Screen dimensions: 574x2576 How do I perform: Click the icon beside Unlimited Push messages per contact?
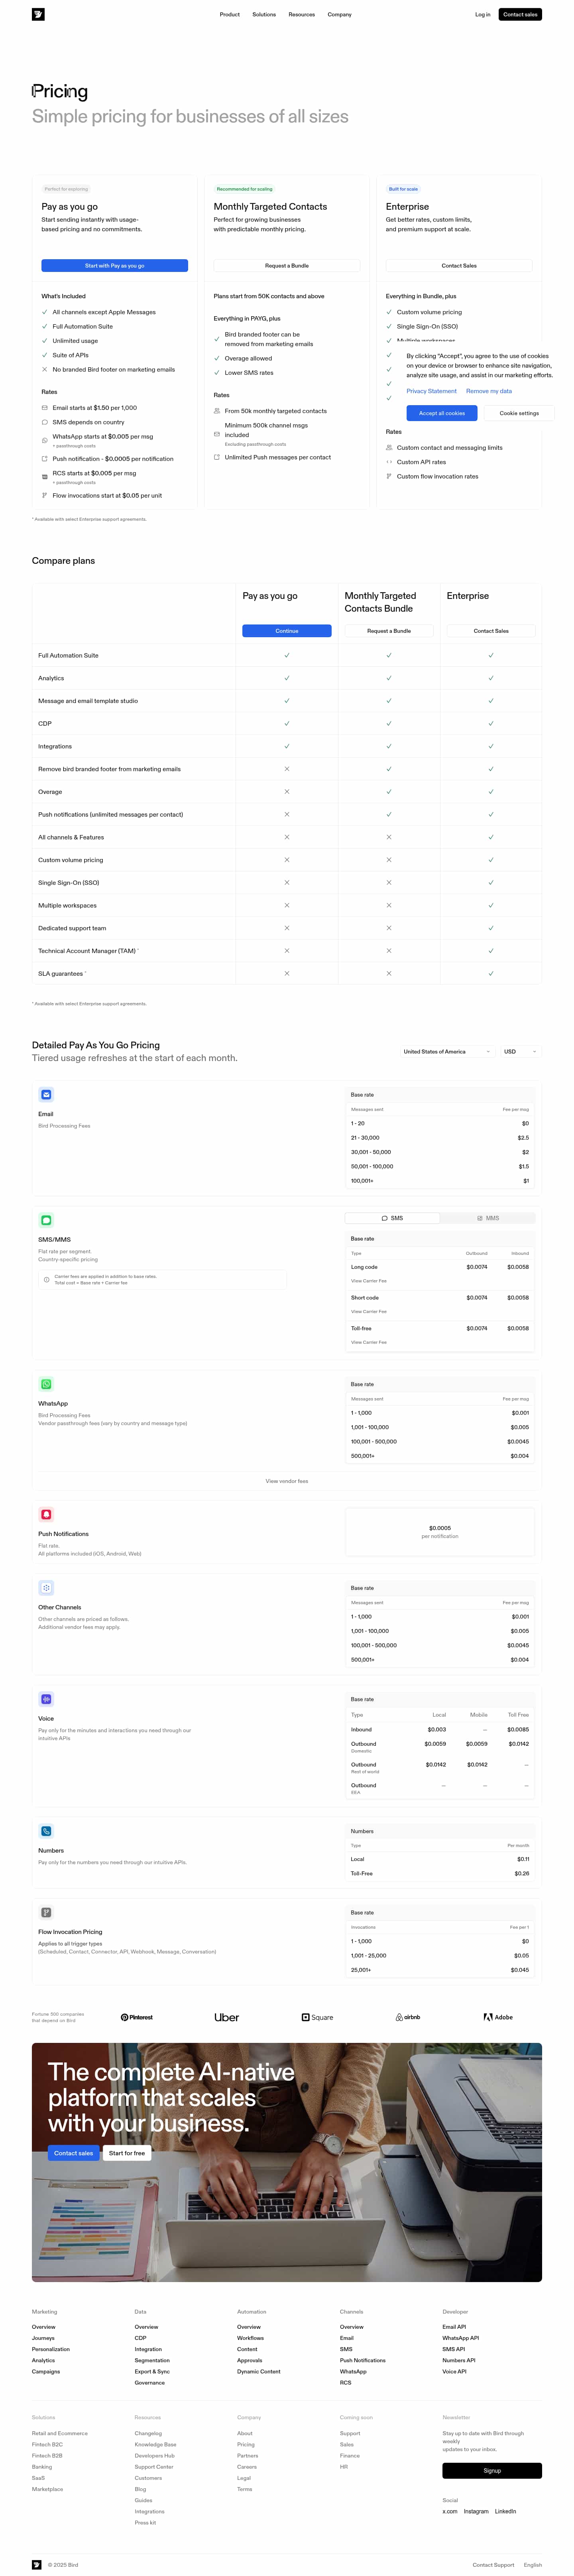tap(217, 457)
